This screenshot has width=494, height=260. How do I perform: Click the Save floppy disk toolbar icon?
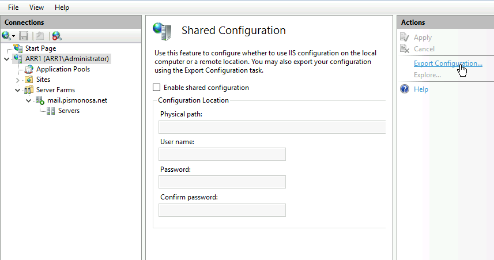point(24,36)
